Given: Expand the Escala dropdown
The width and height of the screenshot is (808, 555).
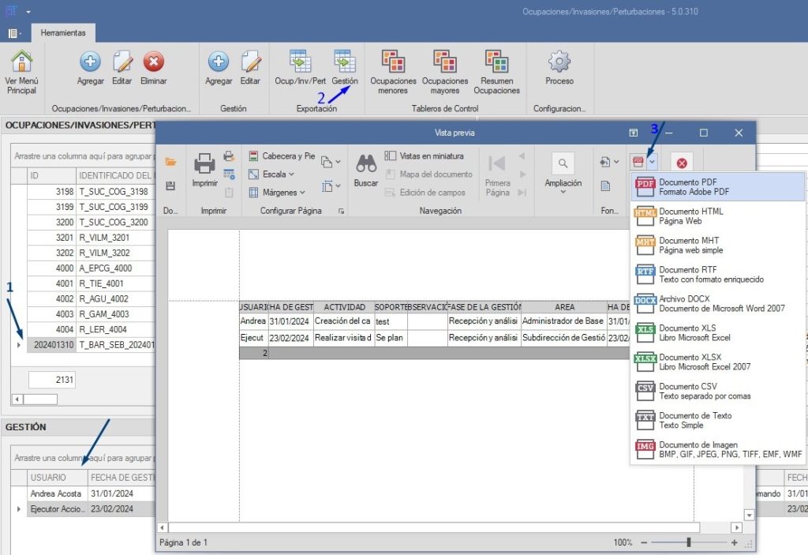Looking at the screenshot, I should point(272,174).
